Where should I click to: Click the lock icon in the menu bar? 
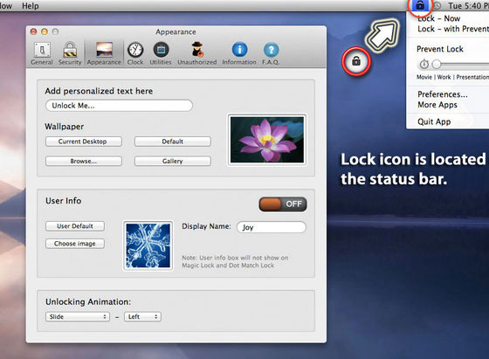420,5
